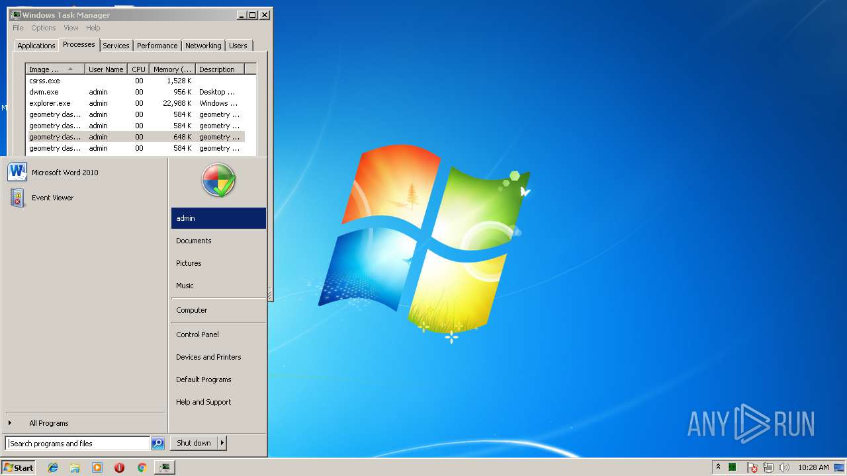Click the admin user account picture
847x476 pixels.
tap(218, 180)
